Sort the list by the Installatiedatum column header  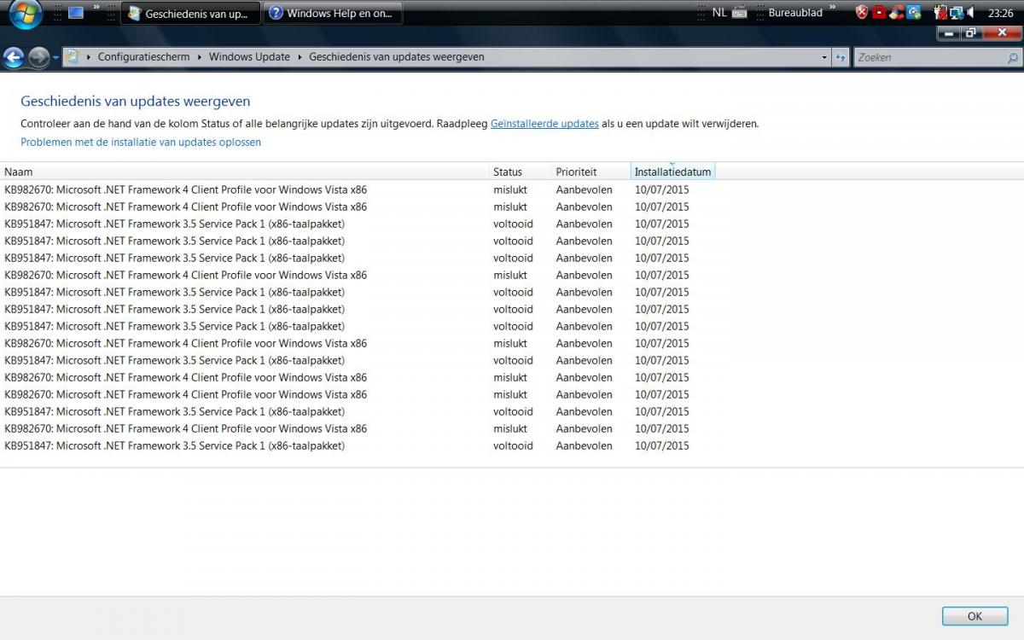(672, 172)
